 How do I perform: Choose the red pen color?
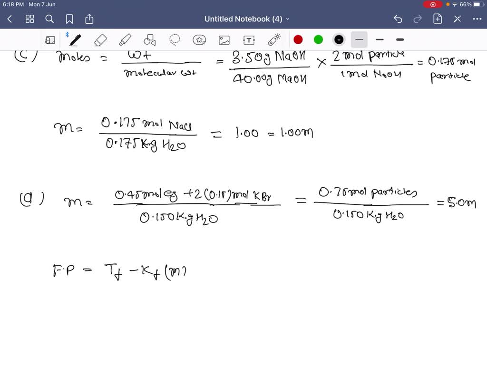298,40
